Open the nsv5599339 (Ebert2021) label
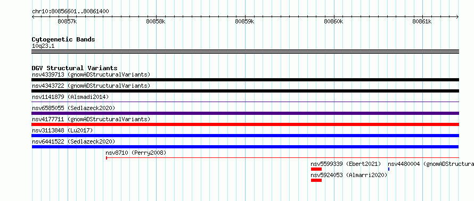The image size is (474, 201). click(346, 164)
